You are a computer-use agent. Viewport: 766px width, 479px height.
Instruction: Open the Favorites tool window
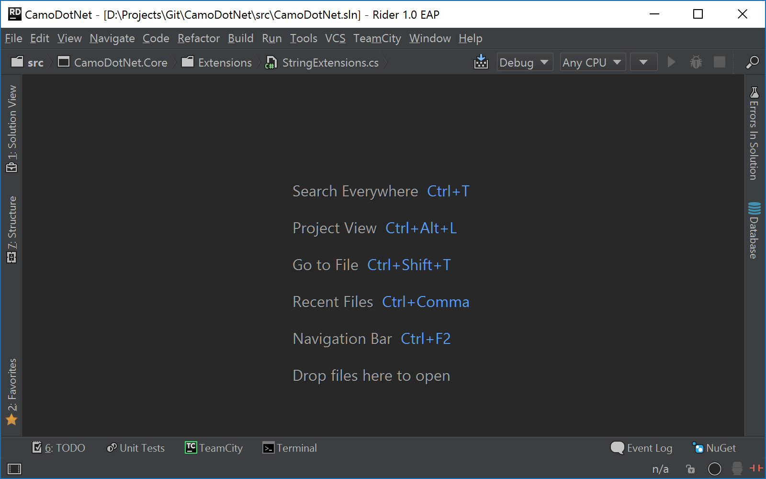tap(11, 392)
